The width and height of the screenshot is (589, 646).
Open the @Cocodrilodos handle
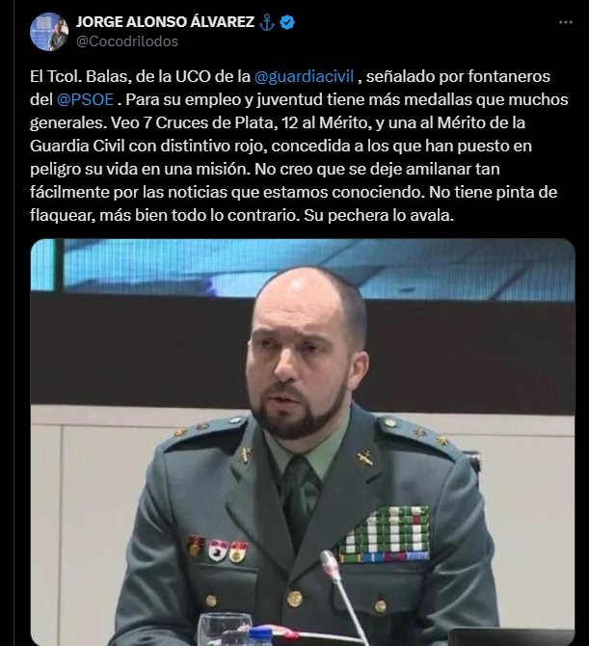pyautogui.click(x=127, y=41)
